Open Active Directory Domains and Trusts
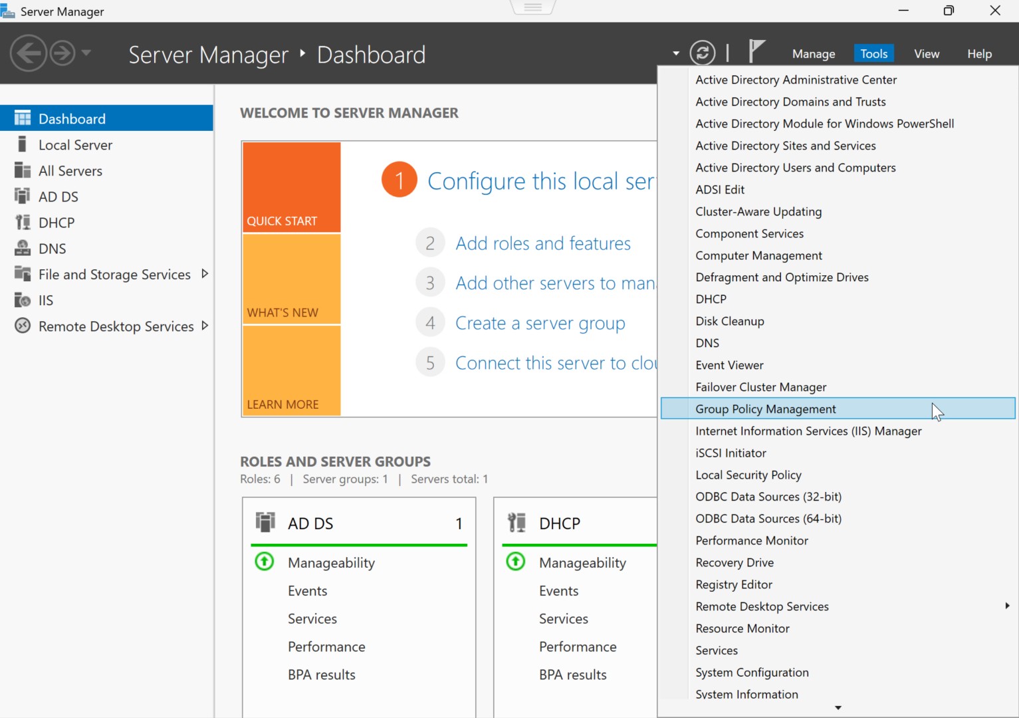The width and height of the screenshot is (1019, 718). [x=838, y=102]
